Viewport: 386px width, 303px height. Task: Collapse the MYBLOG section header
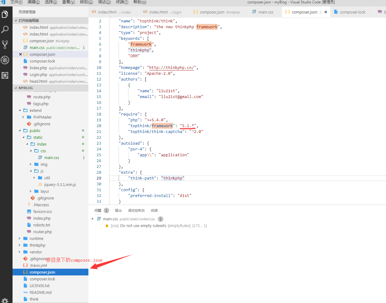click(x=16, y=88)
